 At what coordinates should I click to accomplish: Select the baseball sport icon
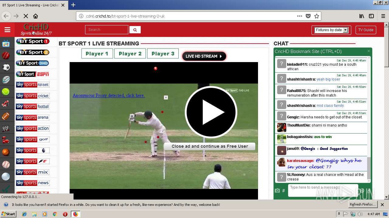point(6,164)
